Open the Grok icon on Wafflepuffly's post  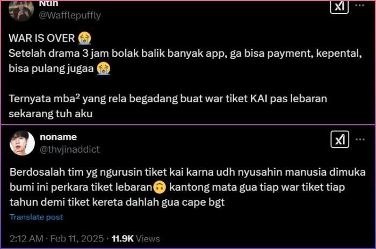(x=339, y=6)
